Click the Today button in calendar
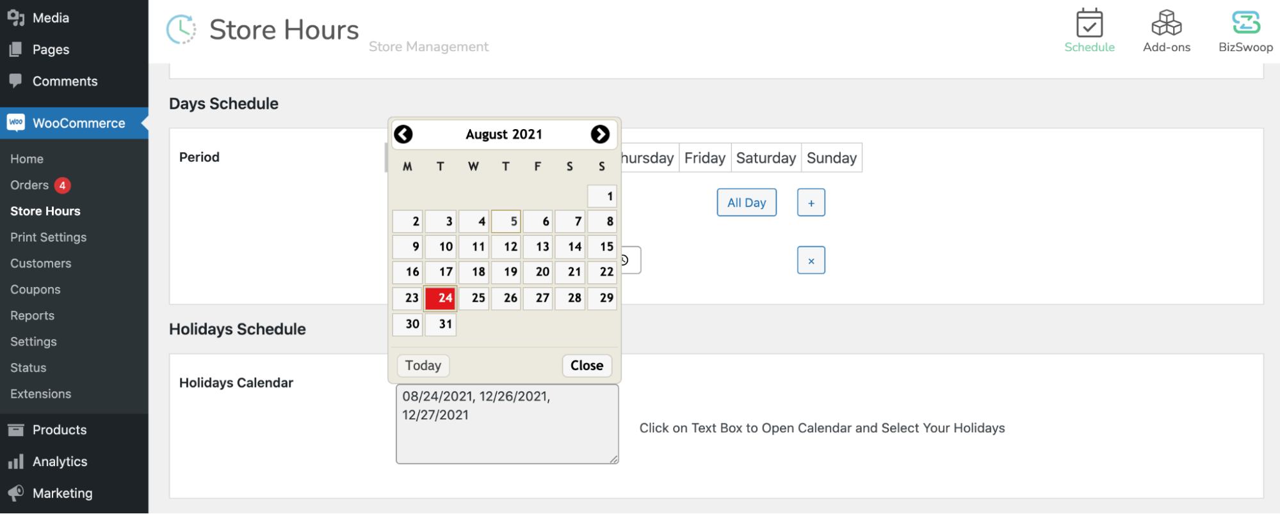The image size is (1280, 514). [423, 366]
